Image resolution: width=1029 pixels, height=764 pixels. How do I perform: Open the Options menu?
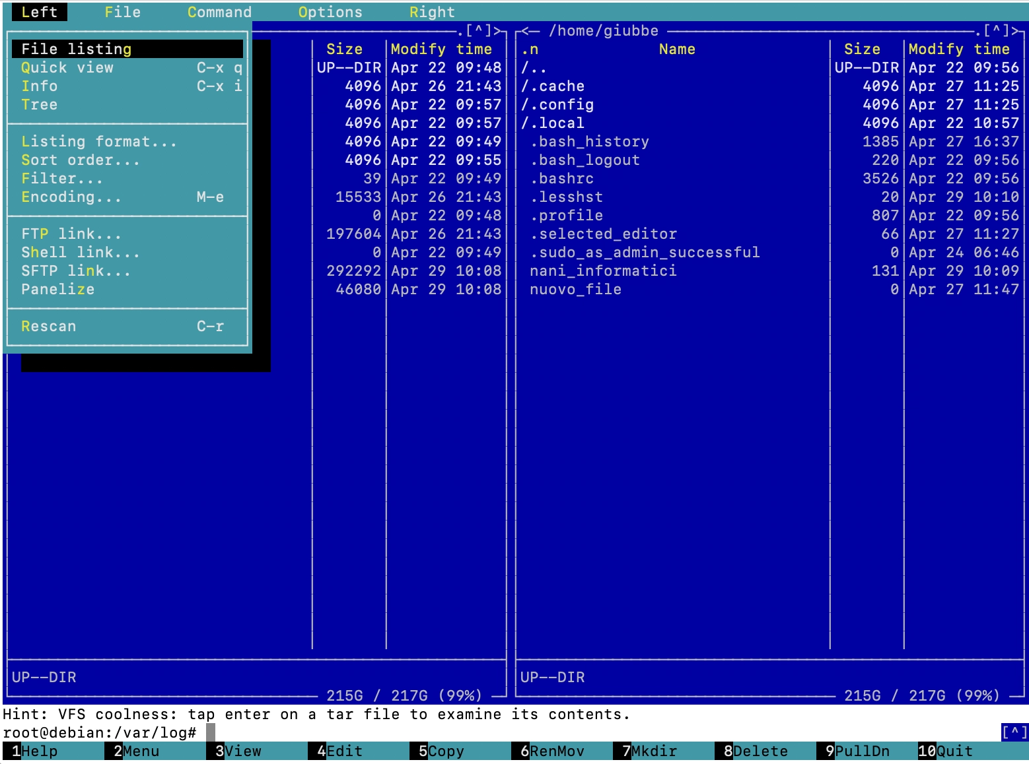[x=330, y=11]
